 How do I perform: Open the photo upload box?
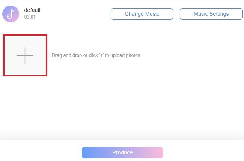[x=25, y=55]
